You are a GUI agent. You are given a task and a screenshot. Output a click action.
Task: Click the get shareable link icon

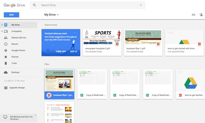193,15
